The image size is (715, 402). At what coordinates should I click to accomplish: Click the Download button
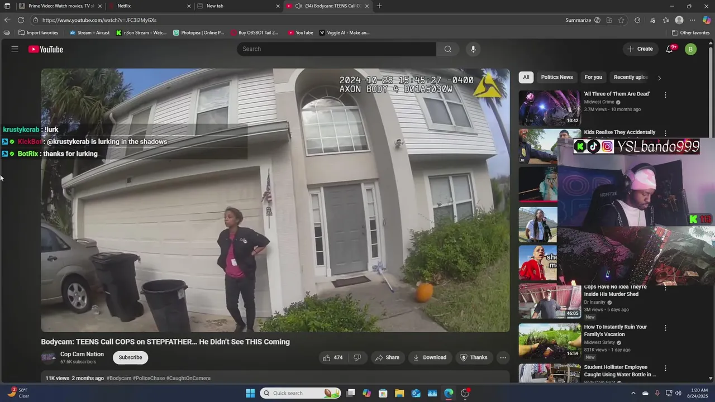[430, 357]
